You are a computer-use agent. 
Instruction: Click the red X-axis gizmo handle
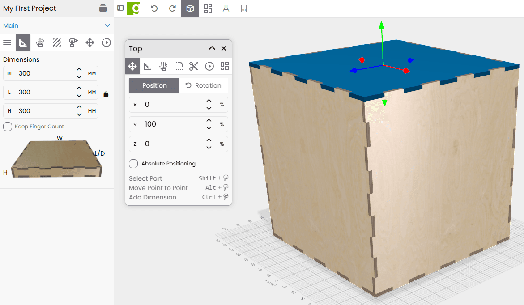[x=406, y=71]
